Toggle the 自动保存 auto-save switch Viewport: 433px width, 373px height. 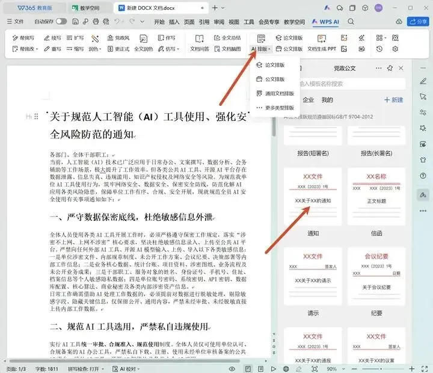pyautogui.click(x=61, y=21)
